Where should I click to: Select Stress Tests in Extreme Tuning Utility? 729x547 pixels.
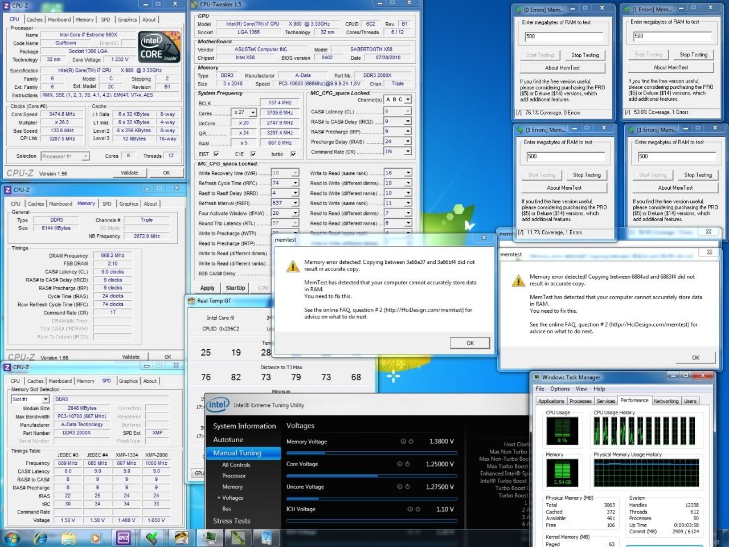pyautogui.click(x=231, y=520)
